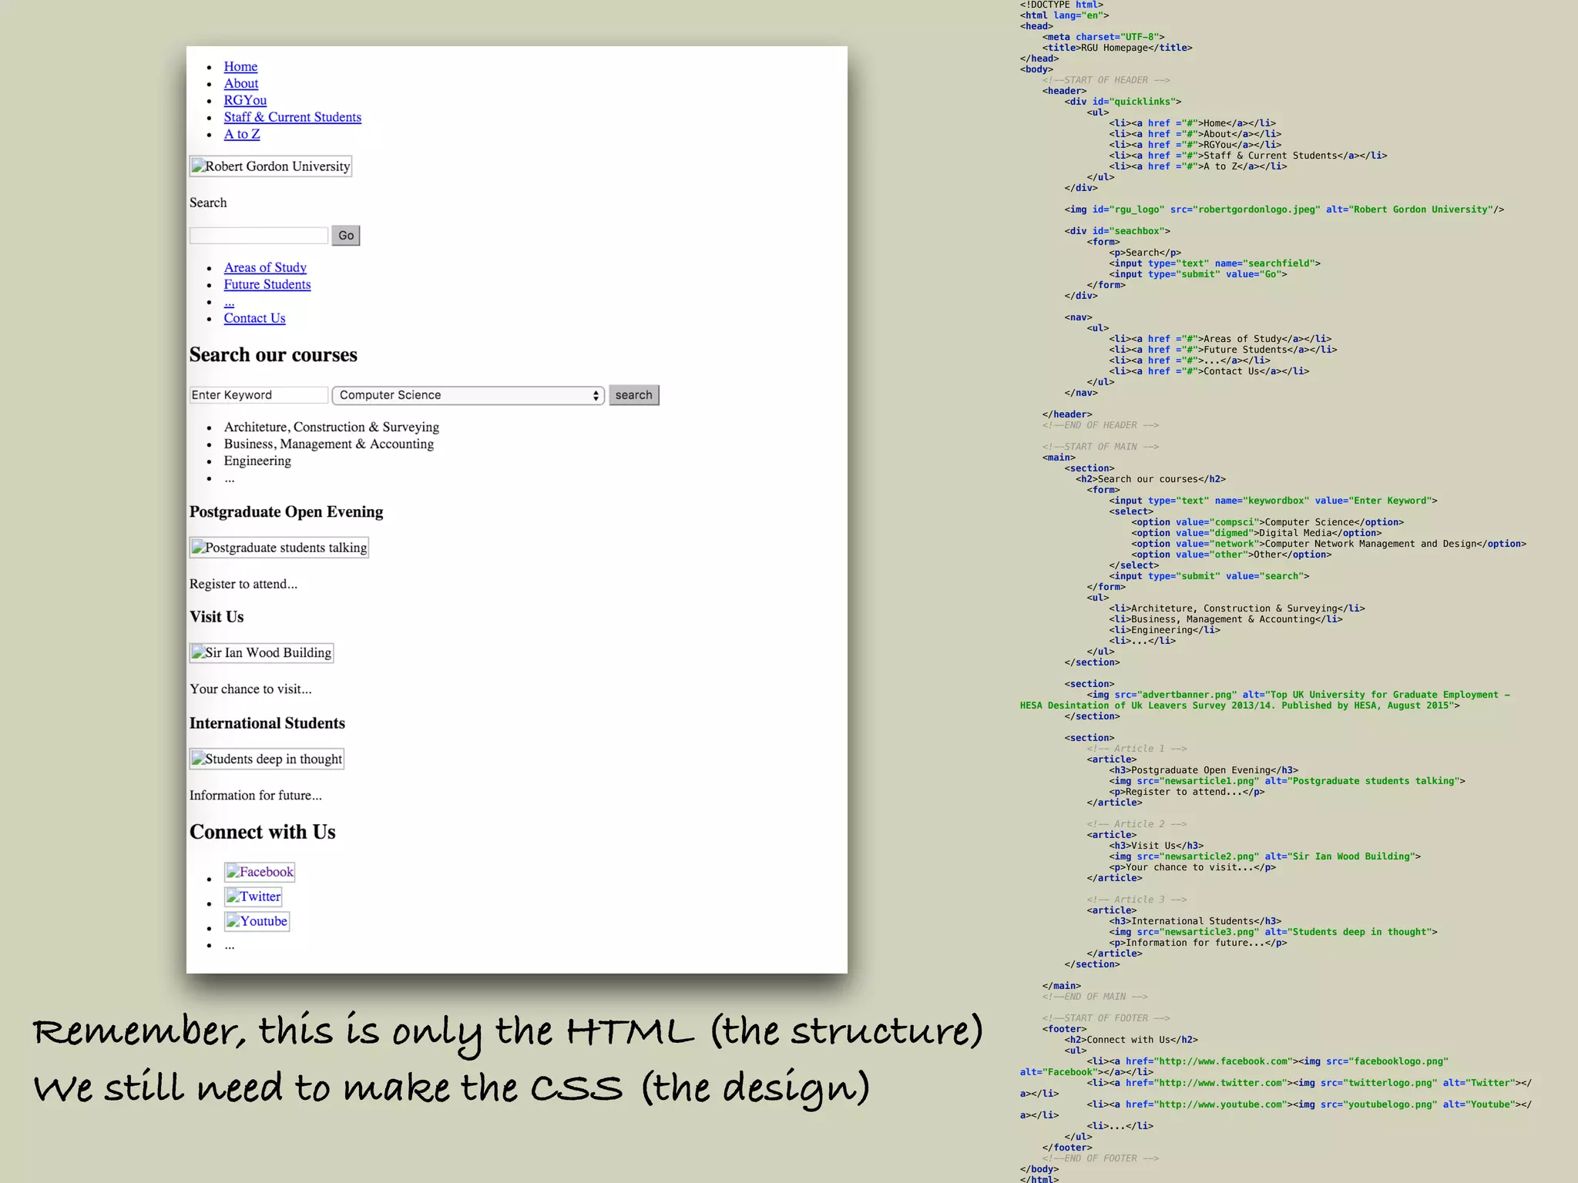Select Areas of Study nav item
This screenshot has height=1183, width=1578.
coord(265,268)
